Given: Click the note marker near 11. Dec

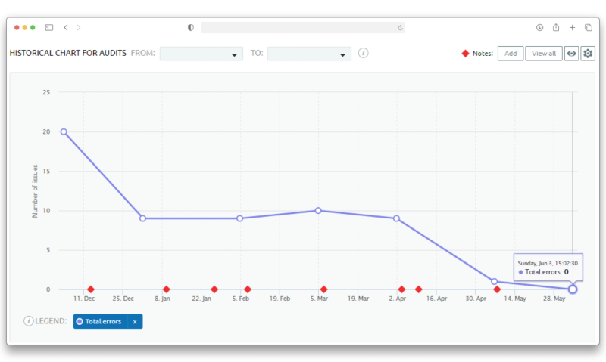Looking at the screenshot, I should [90, 289].
